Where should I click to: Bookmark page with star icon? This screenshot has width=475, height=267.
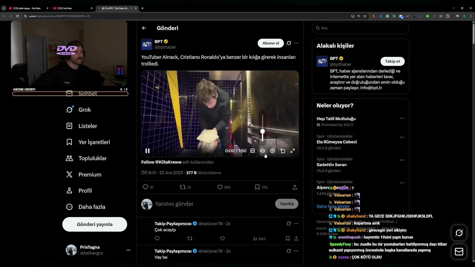pos(365,16)
